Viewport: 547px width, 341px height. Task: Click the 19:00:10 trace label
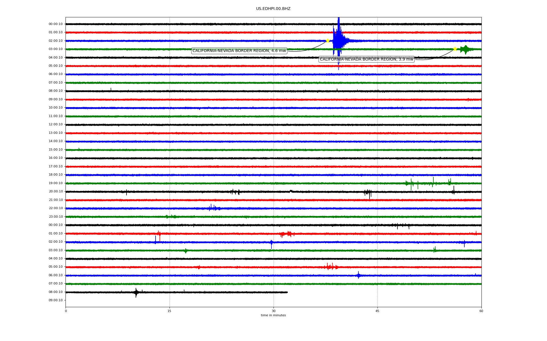pos(56,183)
